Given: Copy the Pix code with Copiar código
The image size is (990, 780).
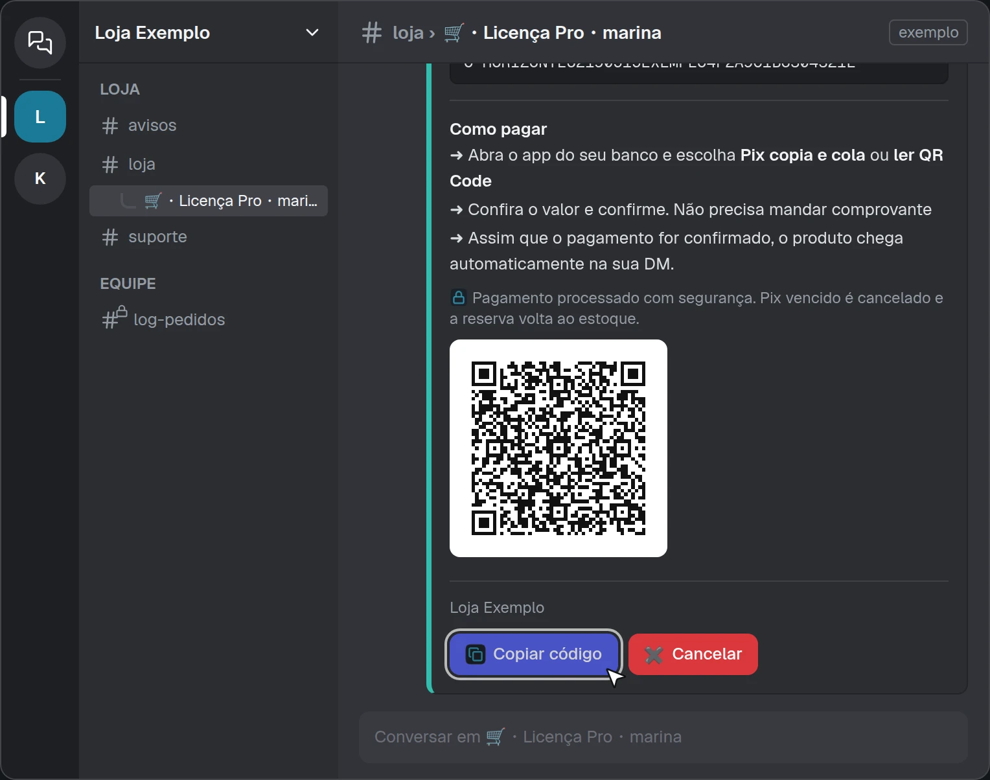Looking at the screenshot, I should click(x=535, y=654).
